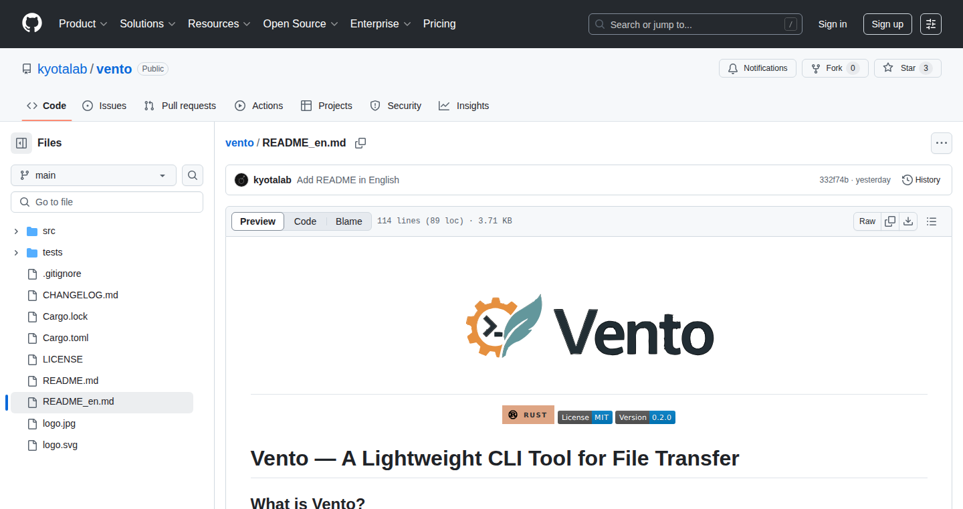Switch to the Projects tab
963x509 pixels.
[326, 106]
